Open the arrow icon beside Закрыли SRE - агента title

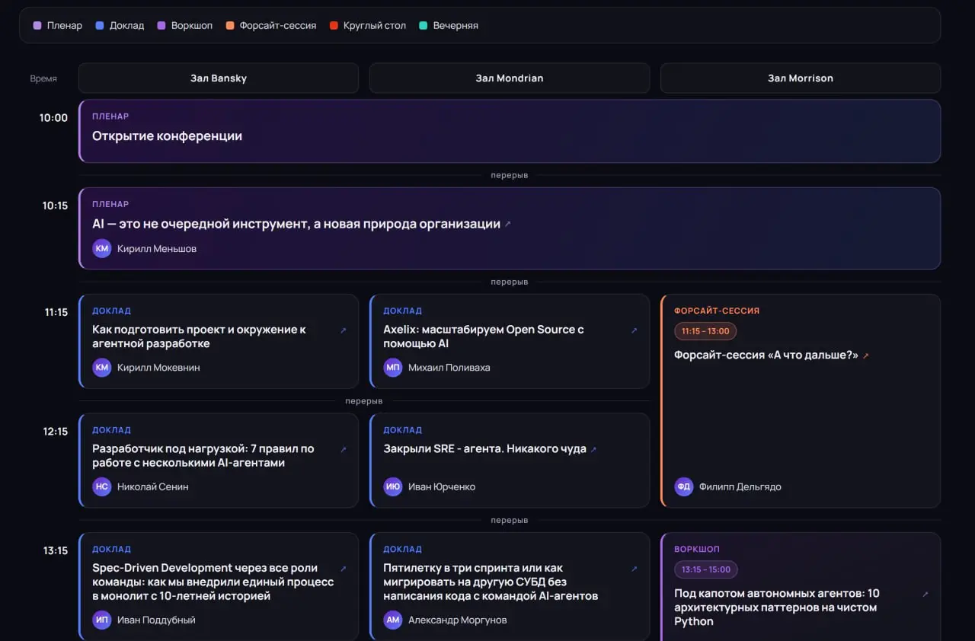(x=593, y=450)
